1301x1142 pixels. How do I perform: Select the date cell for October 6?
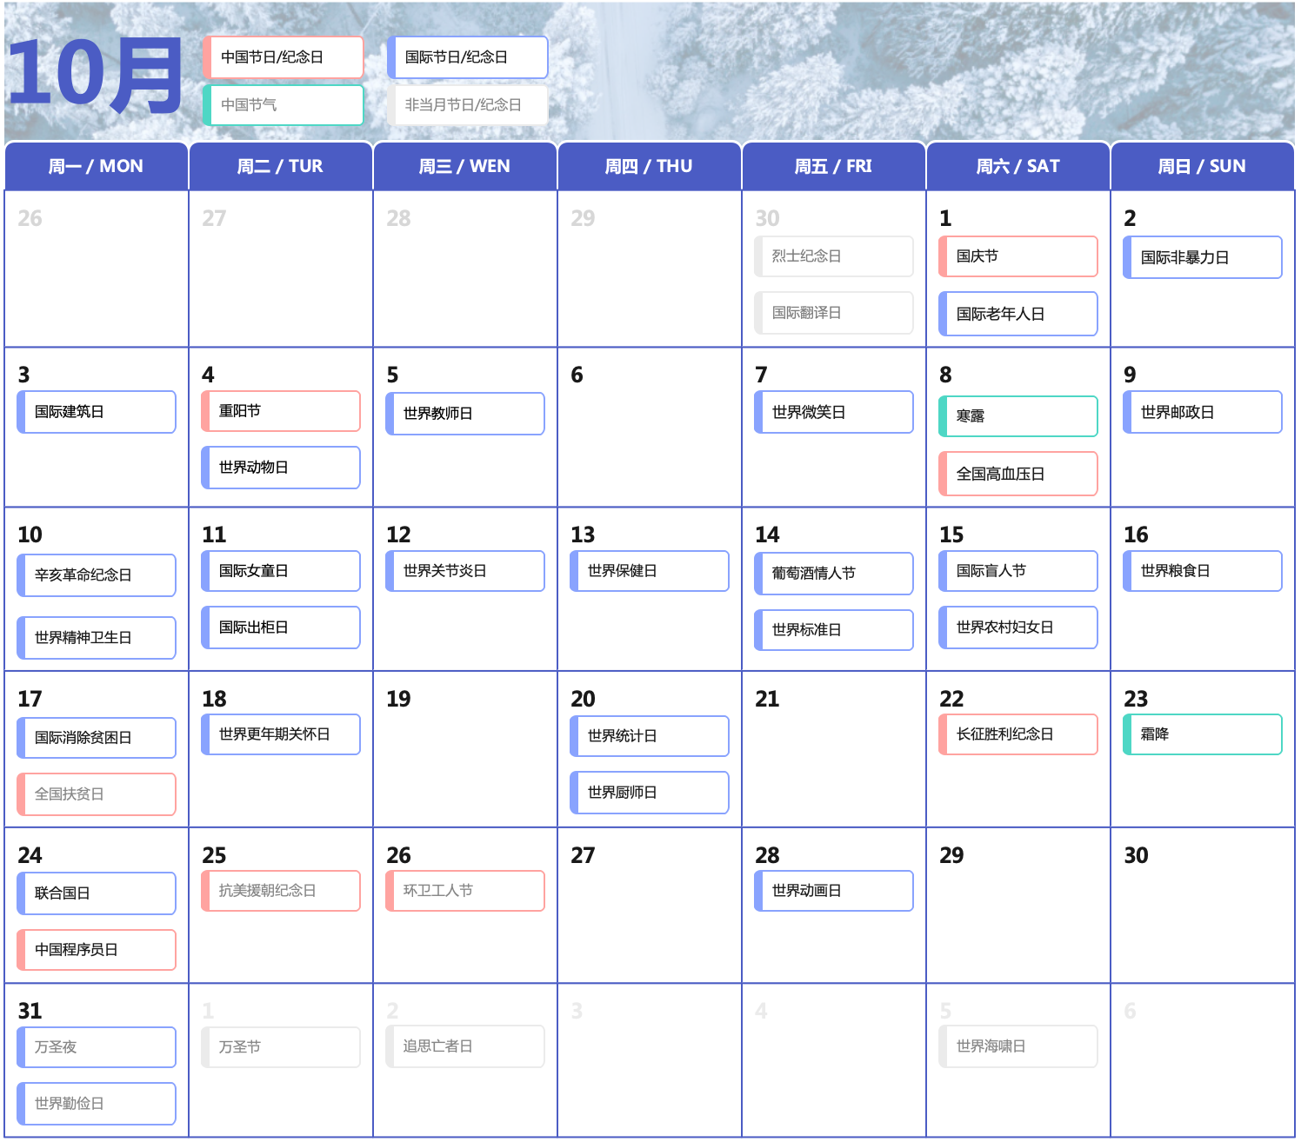649,427
